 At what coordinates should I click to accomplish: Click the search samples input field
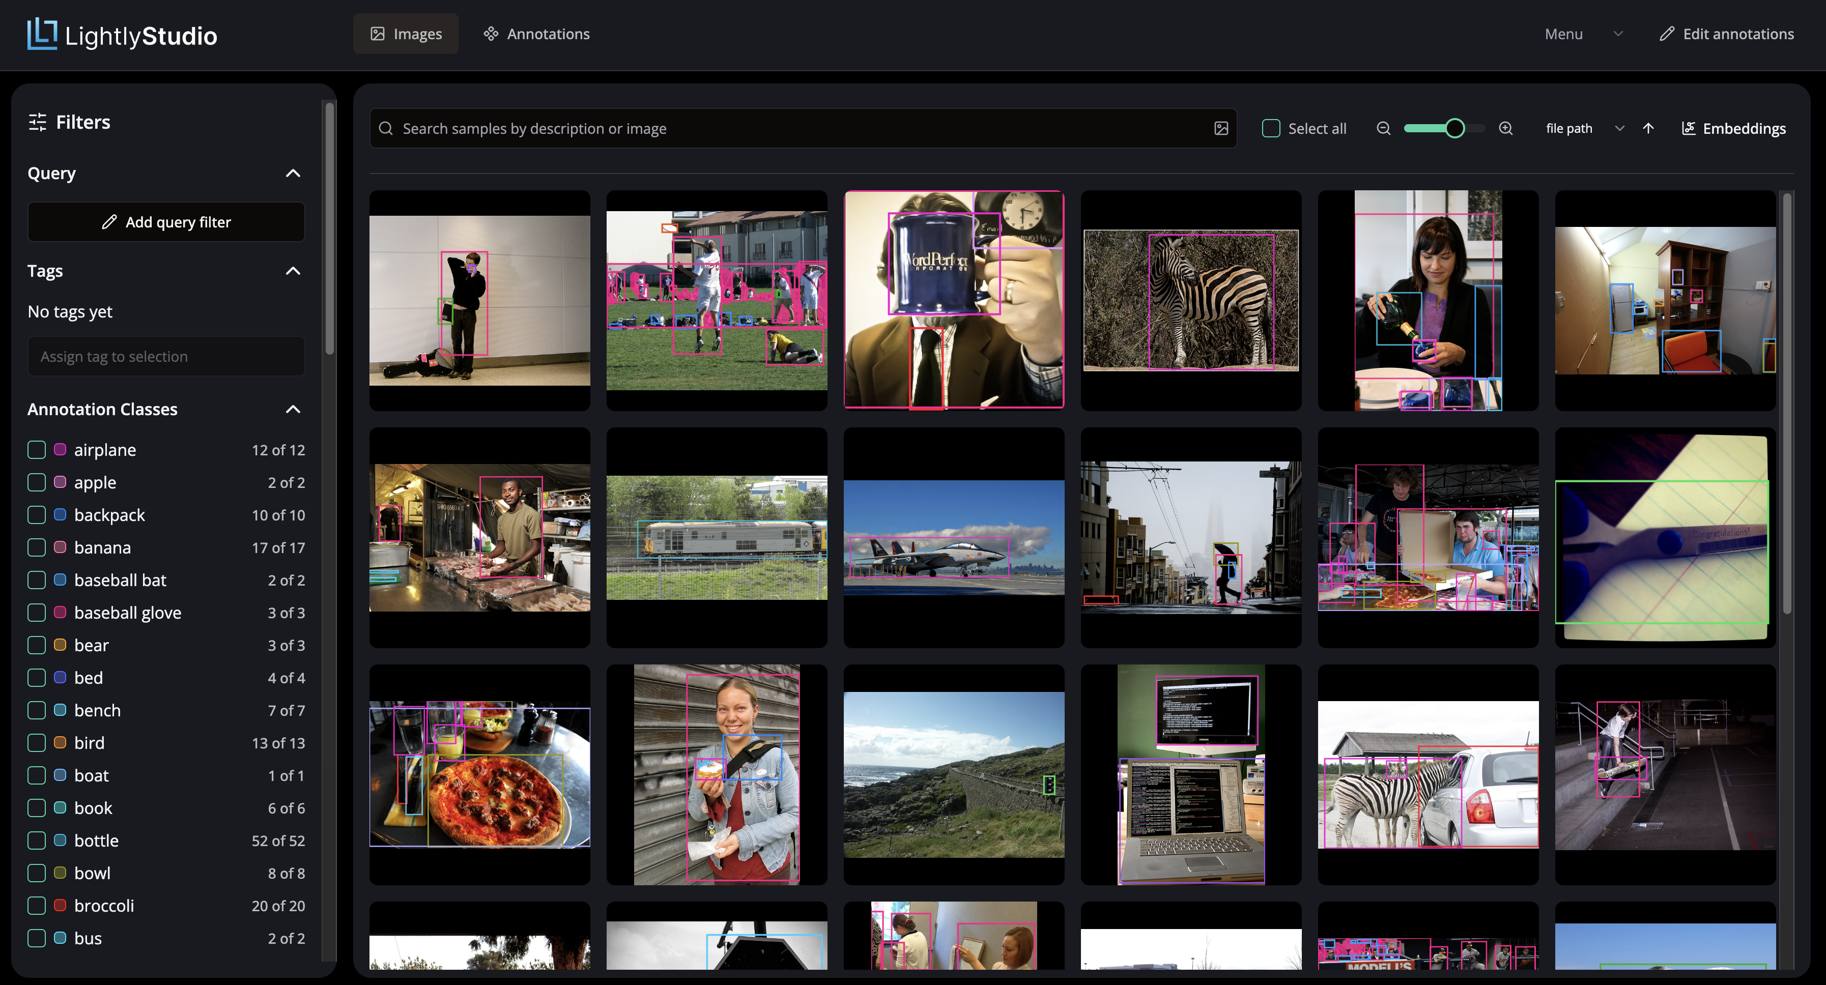coord(803,128)
